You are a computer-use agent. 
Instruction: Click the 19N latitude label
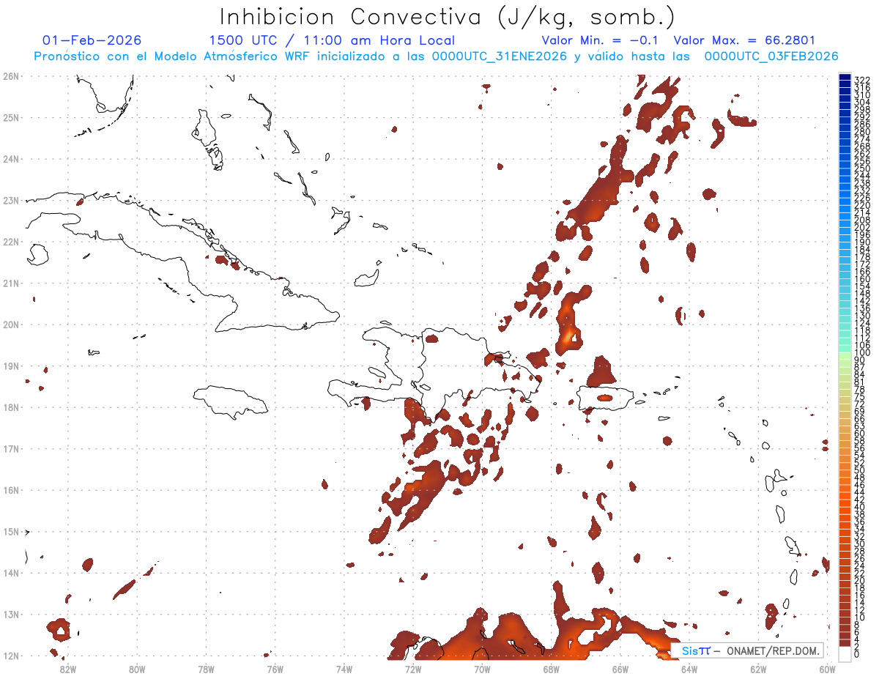11,366
